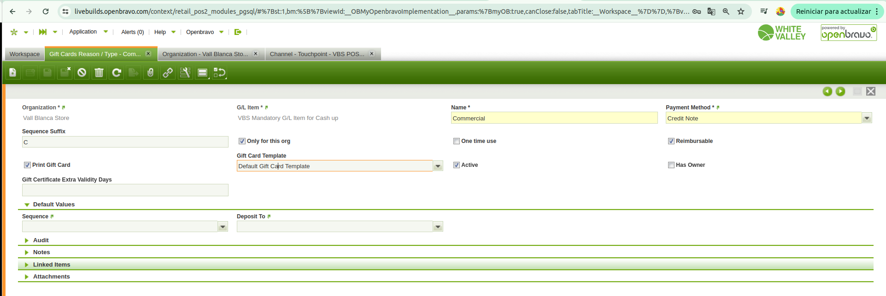The height and width of the screenshot is (296, 886).
Task: Check the Has Owner checkbox
Action: coord(671,165)
